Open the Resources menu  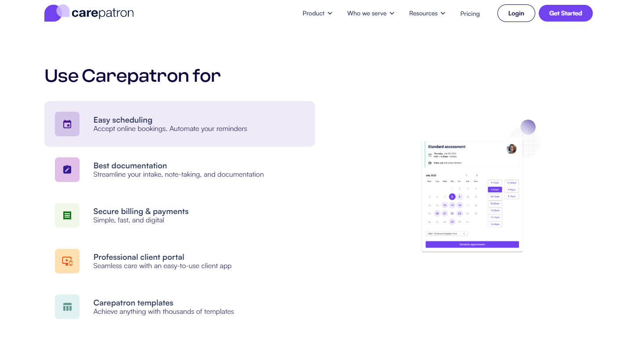click(x=427, y=13)
